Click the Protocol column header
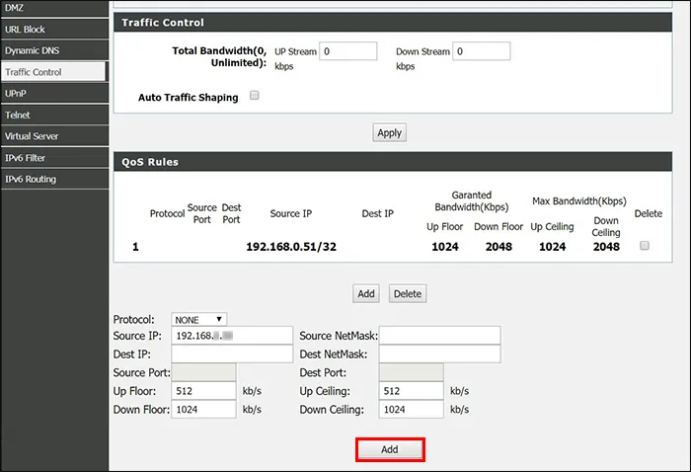 point(167,213)
